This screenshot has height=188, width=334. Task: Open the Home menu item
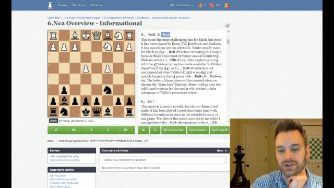[62, 5]
